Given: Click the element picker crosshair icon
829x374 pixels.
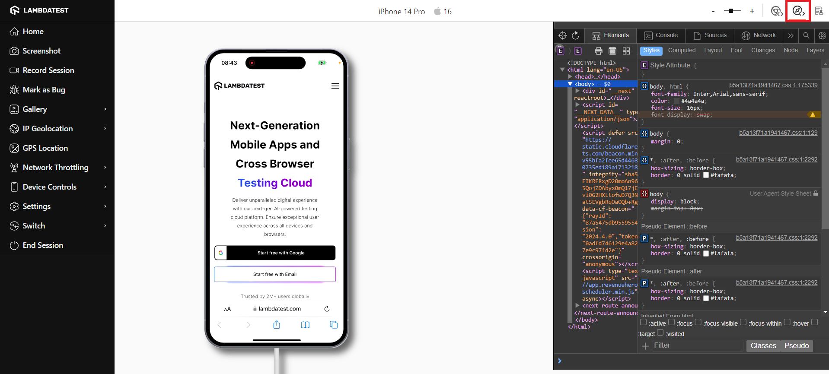Looking at the screenshot, I should click(x=562, y=35).
